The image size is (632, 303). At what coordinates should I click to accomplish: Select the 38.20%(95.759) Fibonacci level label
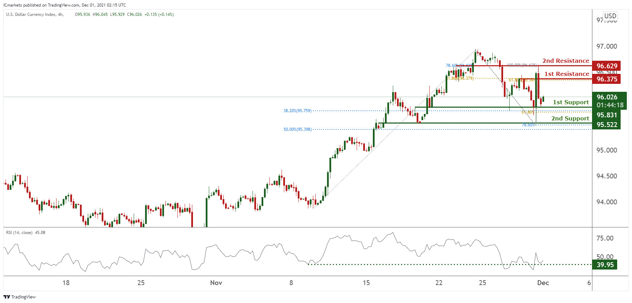[x=297, y=111]
